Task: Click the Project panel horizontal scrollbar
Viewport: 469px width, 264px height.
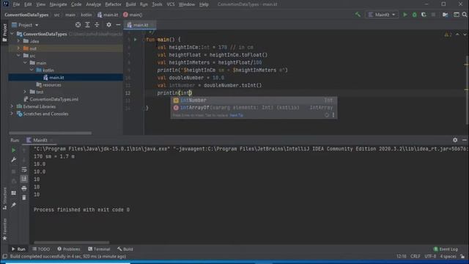Action: point(50,133)
